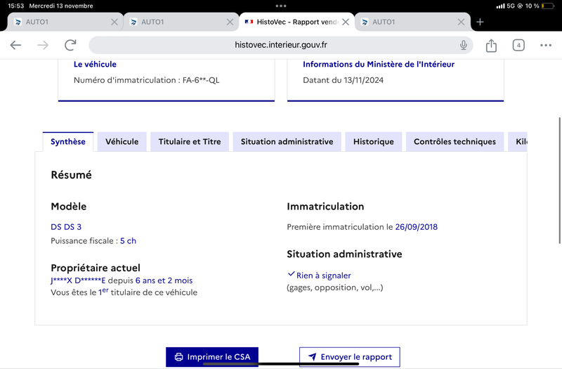Click the 15:53 clock in status bar

click(x=15, y=6)
